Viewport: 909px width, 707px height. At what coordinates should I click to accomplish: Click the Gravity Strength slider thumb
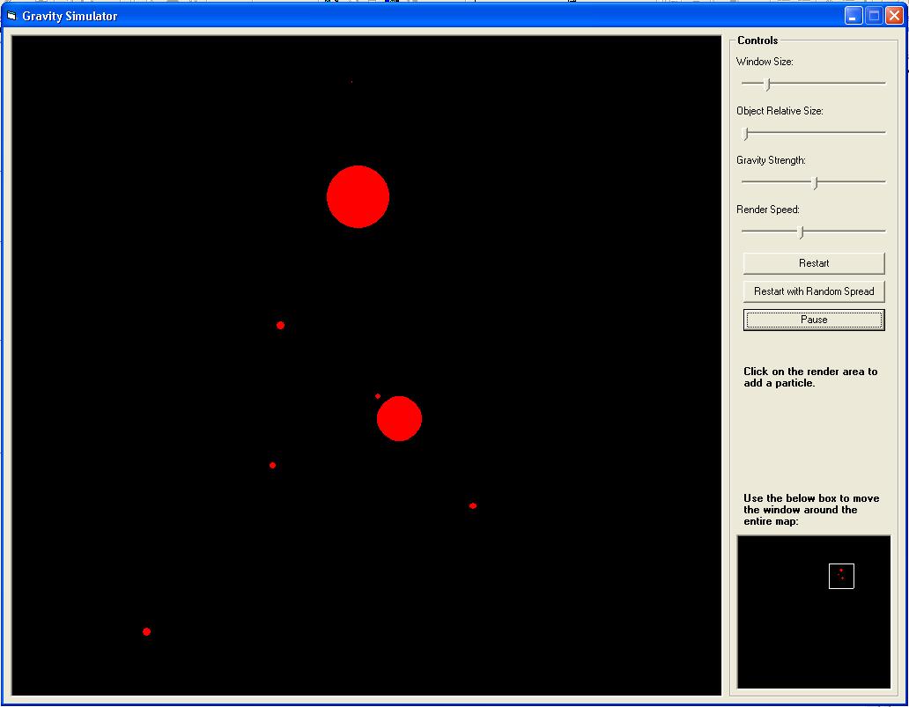[815, 182]
